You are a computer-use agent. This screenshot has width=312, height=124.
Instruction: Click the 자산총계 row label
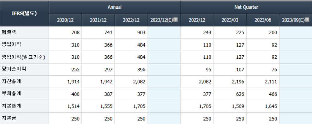click(11, 82)
